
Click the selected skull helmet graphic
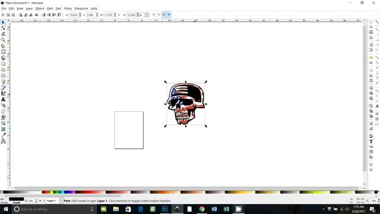186,103
